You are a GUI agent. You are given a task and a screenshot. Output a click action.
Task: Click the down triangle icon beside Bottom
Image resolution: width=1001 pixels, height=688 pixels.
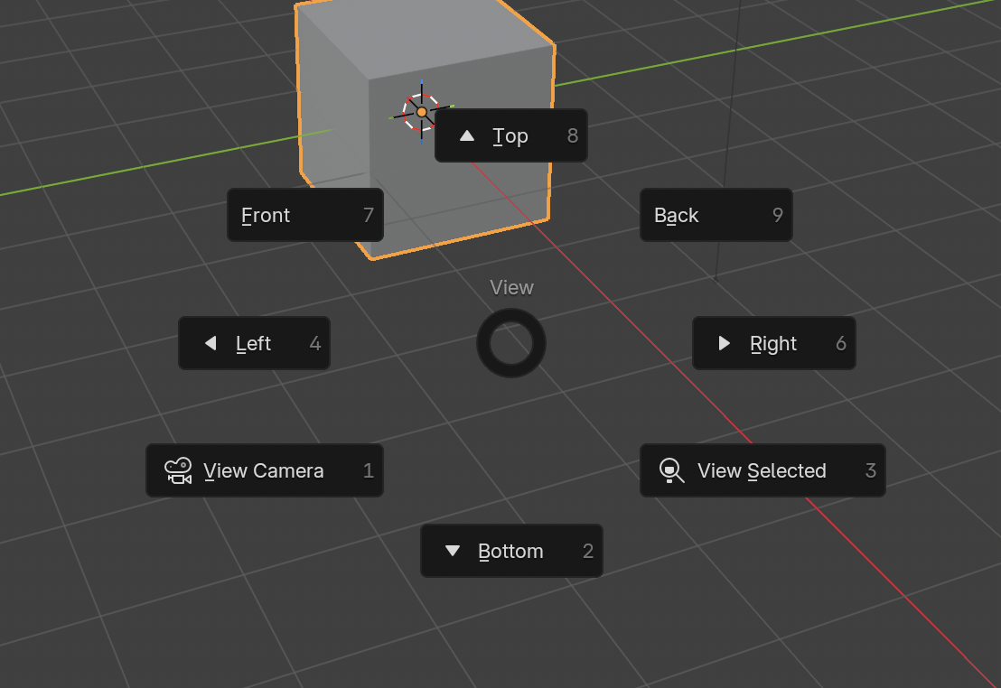click(453, 551)
